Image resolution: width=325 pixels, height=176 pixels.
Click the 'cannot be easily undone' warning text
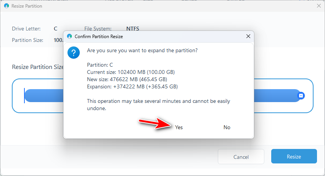158,105
